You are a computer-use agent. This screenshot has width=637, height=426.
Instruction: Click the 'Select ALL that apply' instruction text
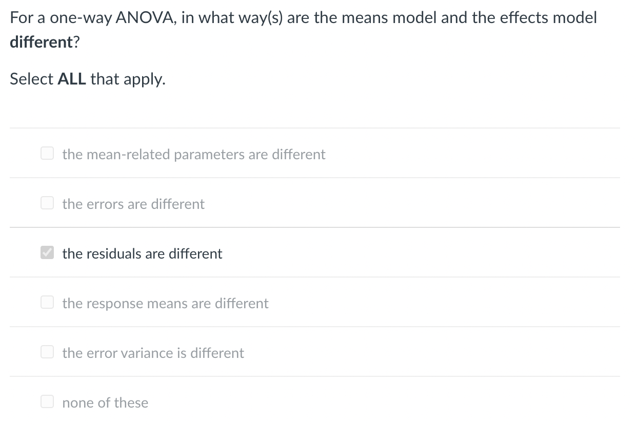pos(87,78)
